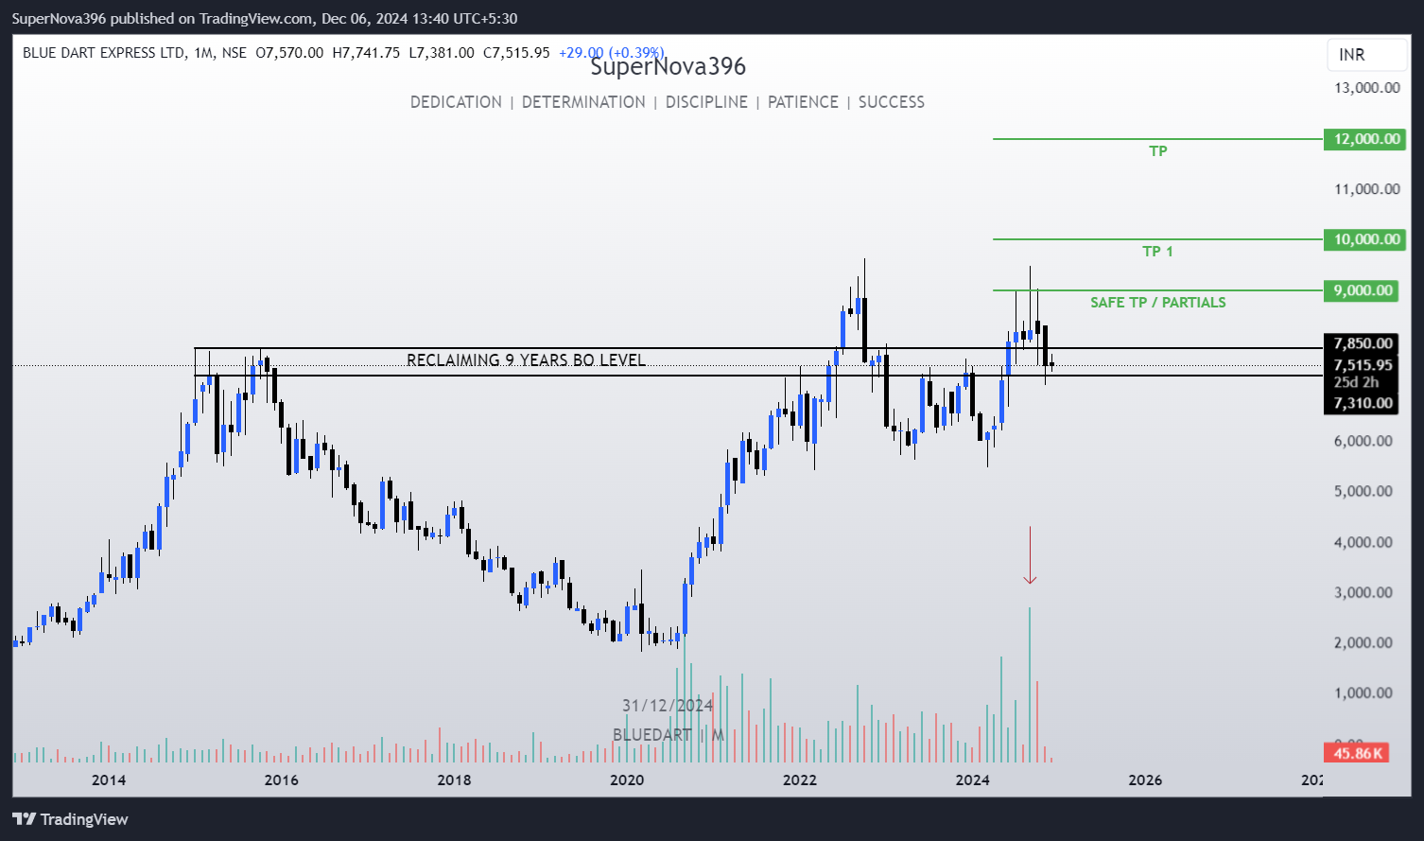This screenshot has height=841, width=1424.
Task: Select the SAFE TP / PARTIALS label
Action: pos(1157,303)
